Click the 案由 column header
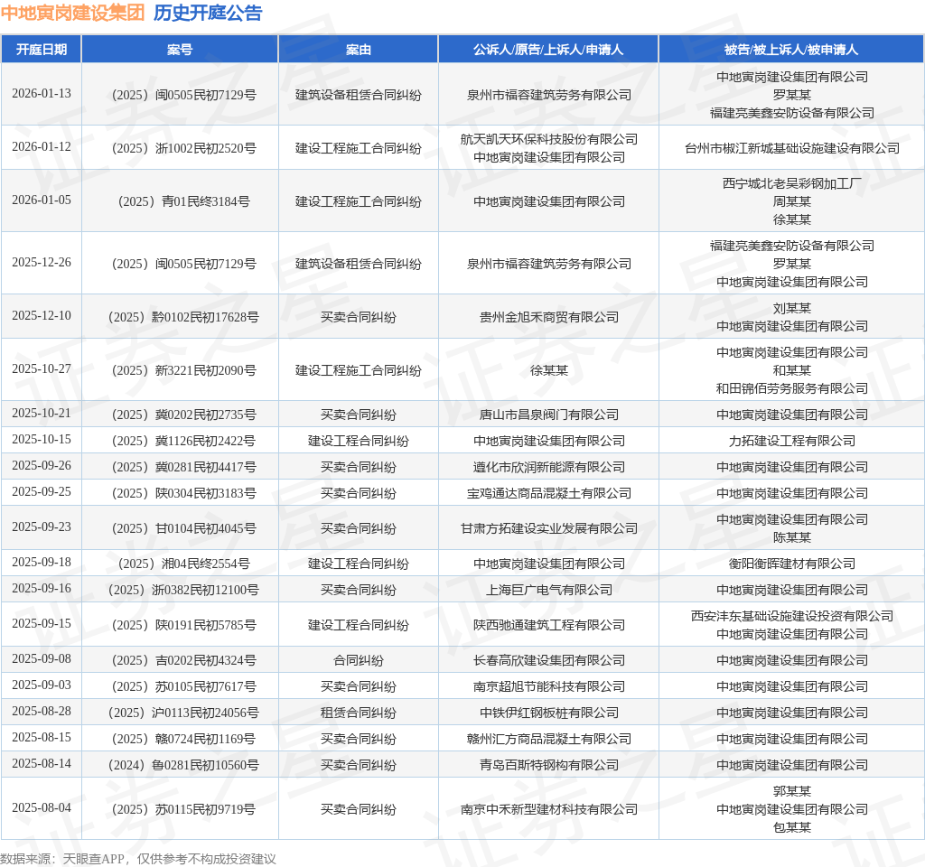Viewport: 925px width, 867px height. [358, 50]
